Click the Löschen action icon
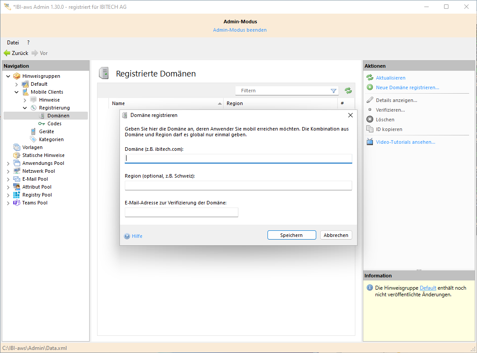 369,119
